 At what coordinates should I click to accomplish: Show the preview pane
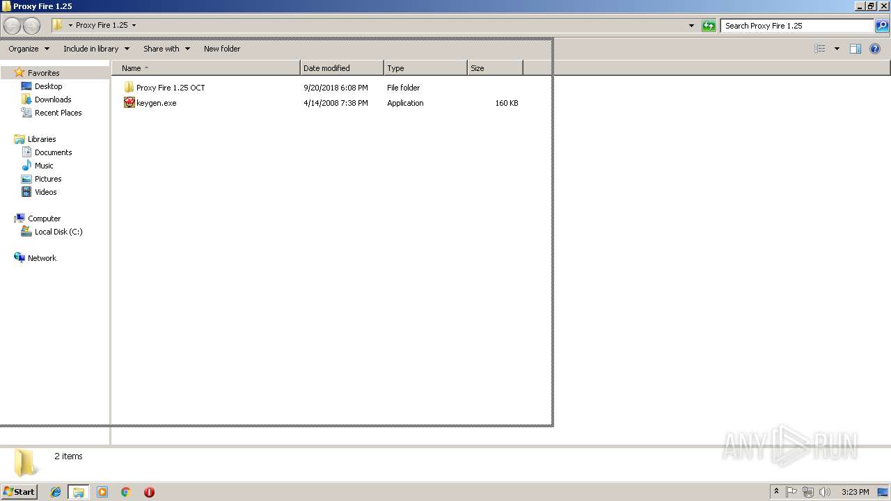[x=855, y=49]
